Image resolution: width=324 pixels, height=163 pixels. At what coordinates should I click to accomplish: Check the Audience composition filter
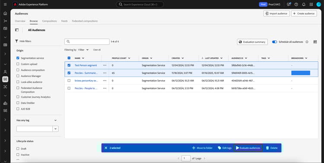(x=18, y=70)
